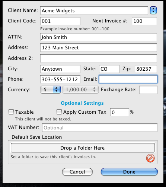Viewport: 166px width, 187px height.
Task: Click the Zip field showing 80237
Action: pyautogui.click(x=146, y=69)
